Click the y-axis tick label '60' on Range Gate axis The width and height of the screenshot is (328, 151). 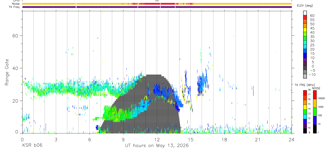15,35
